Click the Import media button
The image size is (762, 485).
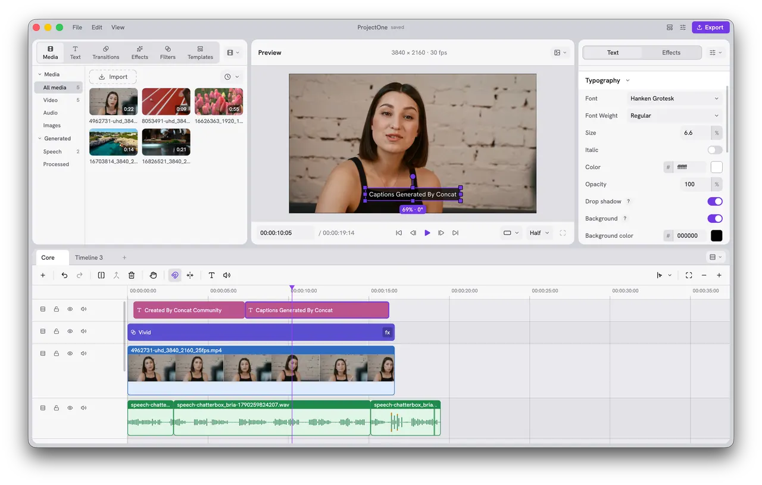click(113, 77)
